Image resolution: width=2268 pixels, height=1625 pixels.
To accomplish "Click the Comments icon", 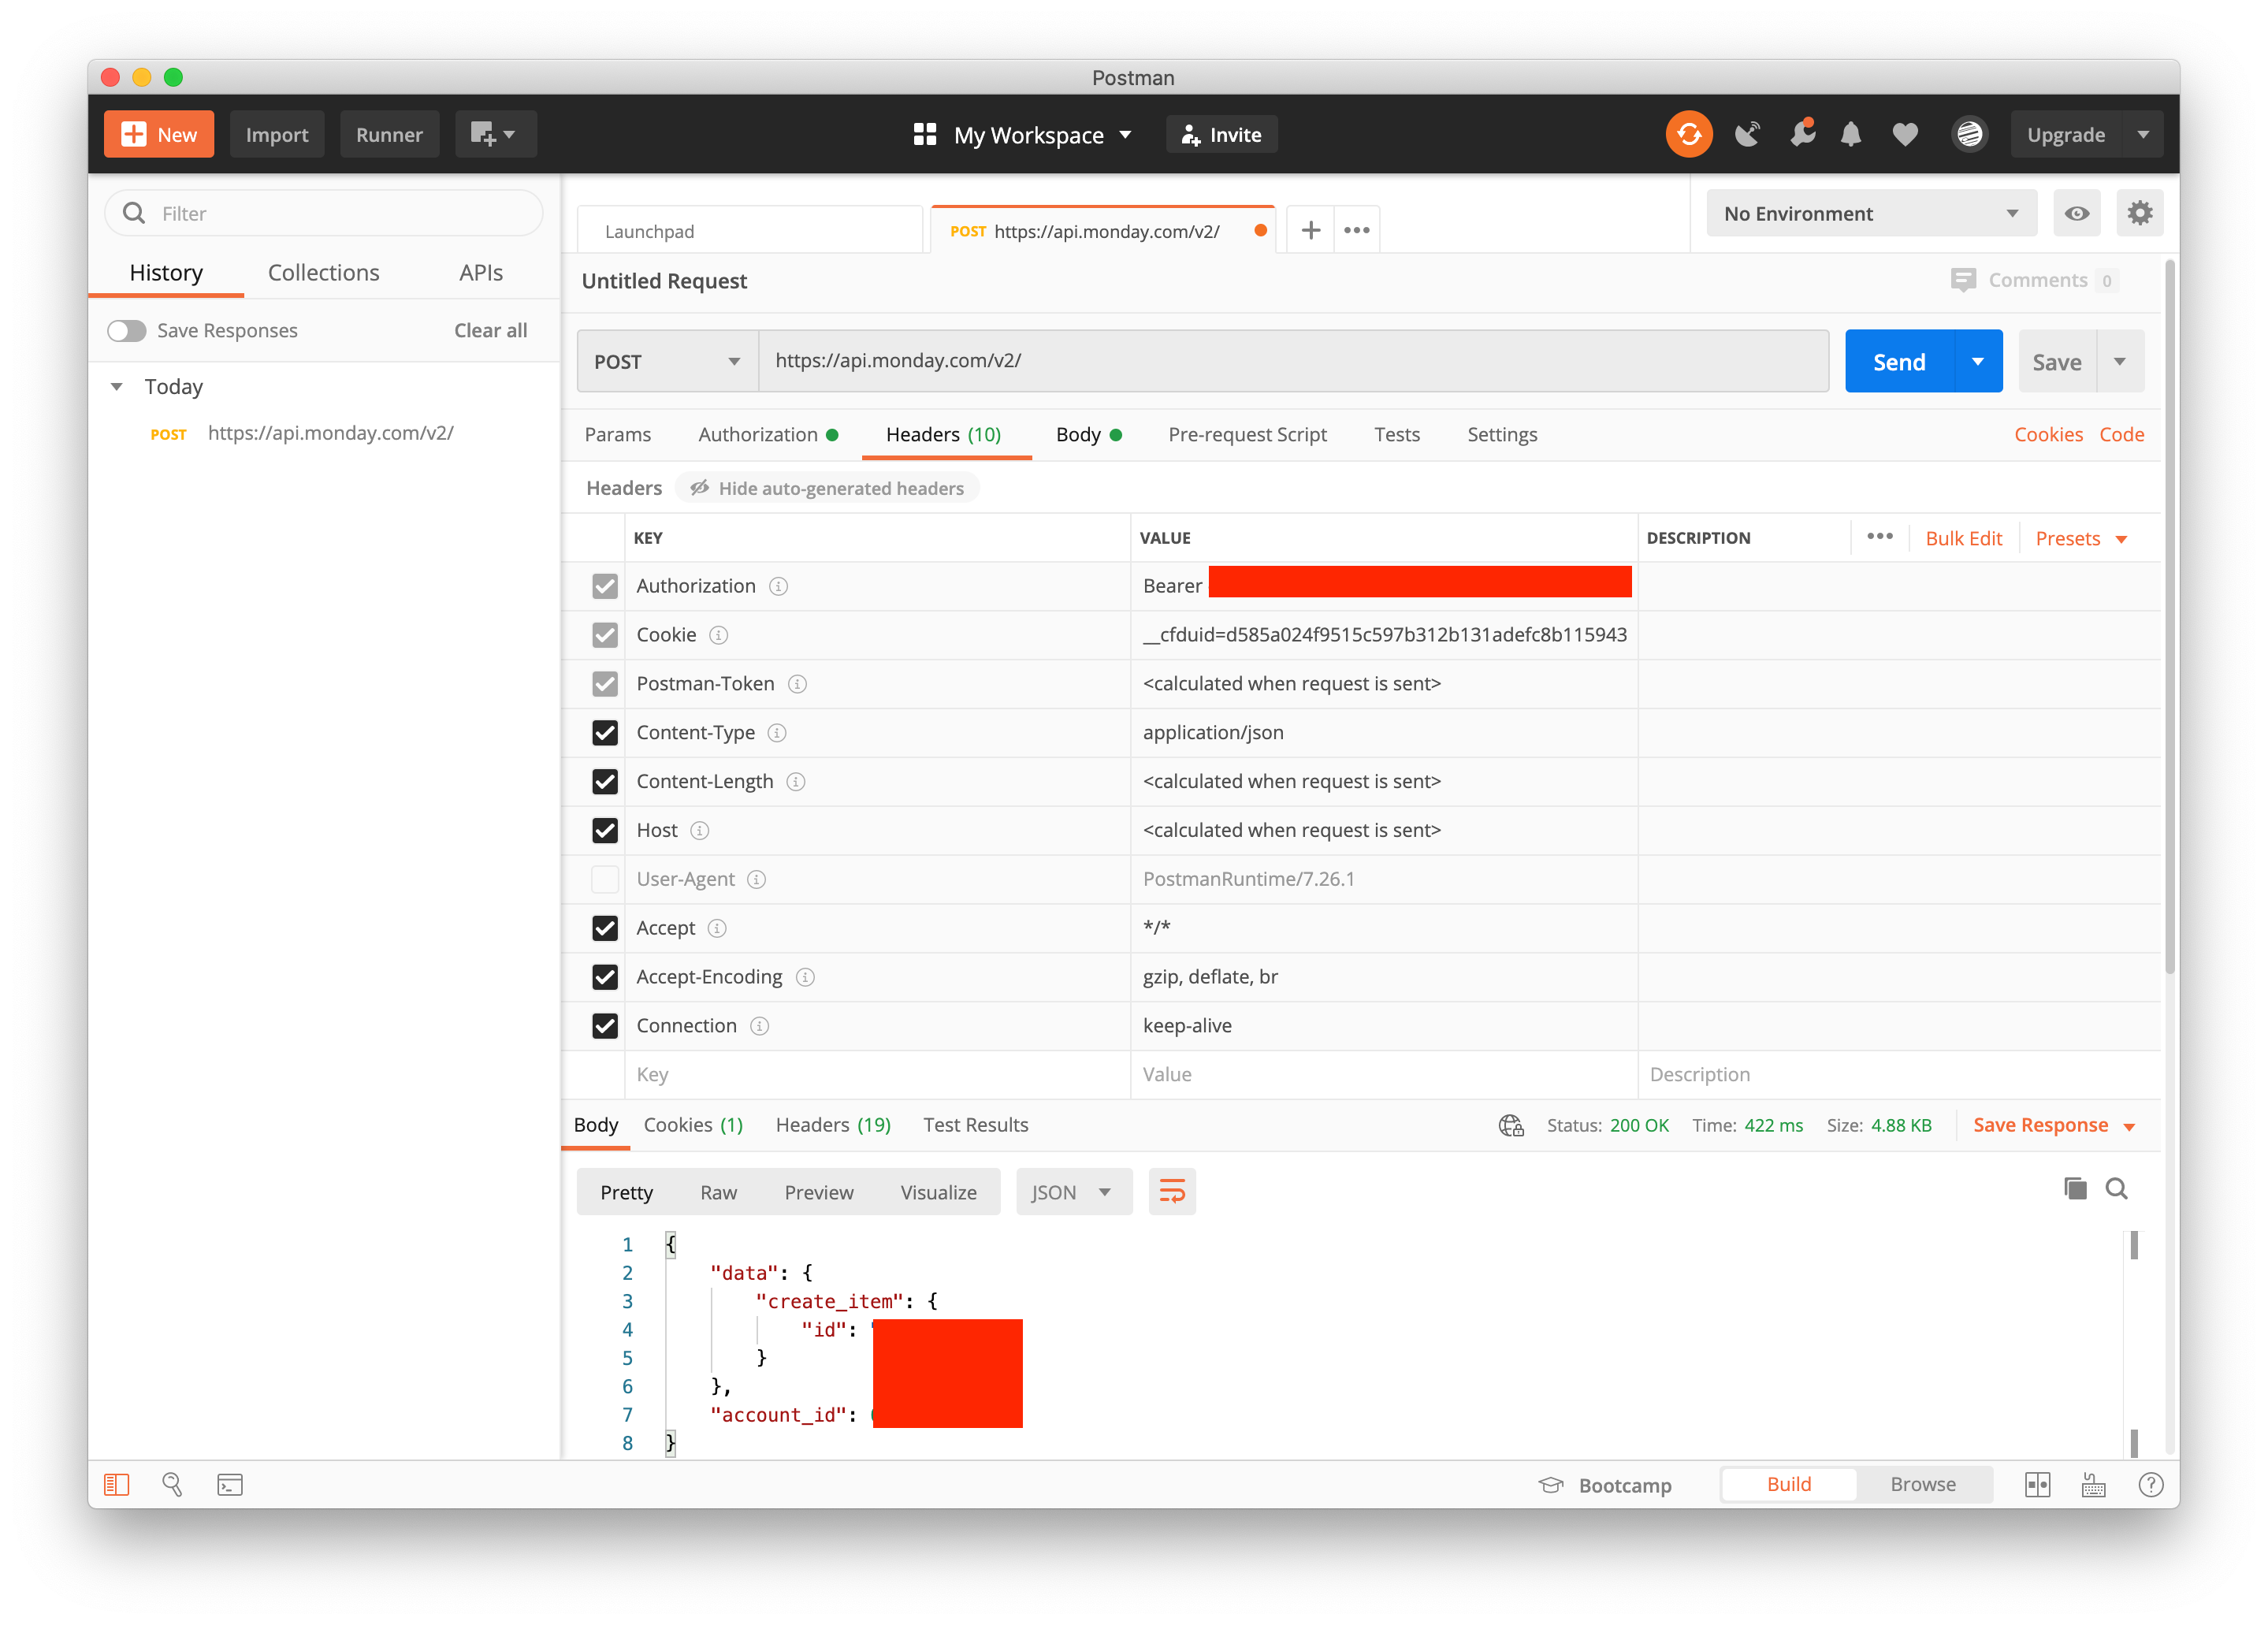I will [1962, 281].
